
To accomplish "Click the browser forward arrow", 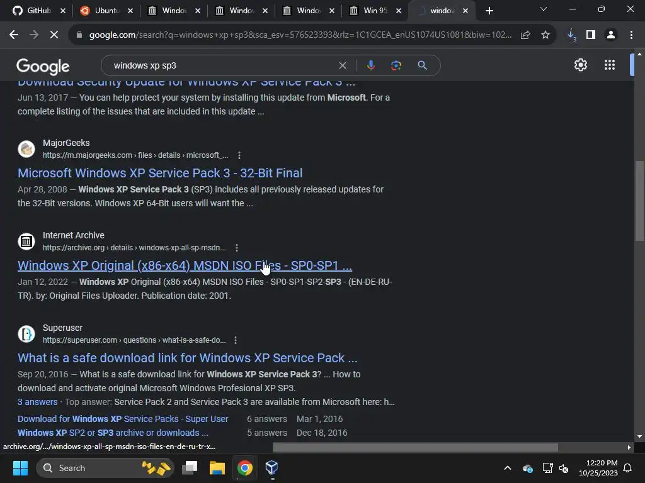I will (34, 35).
